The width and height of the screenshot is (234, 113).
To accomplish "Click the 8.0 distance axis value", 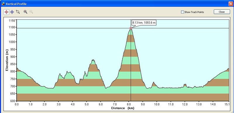I will tap(129, 104).
